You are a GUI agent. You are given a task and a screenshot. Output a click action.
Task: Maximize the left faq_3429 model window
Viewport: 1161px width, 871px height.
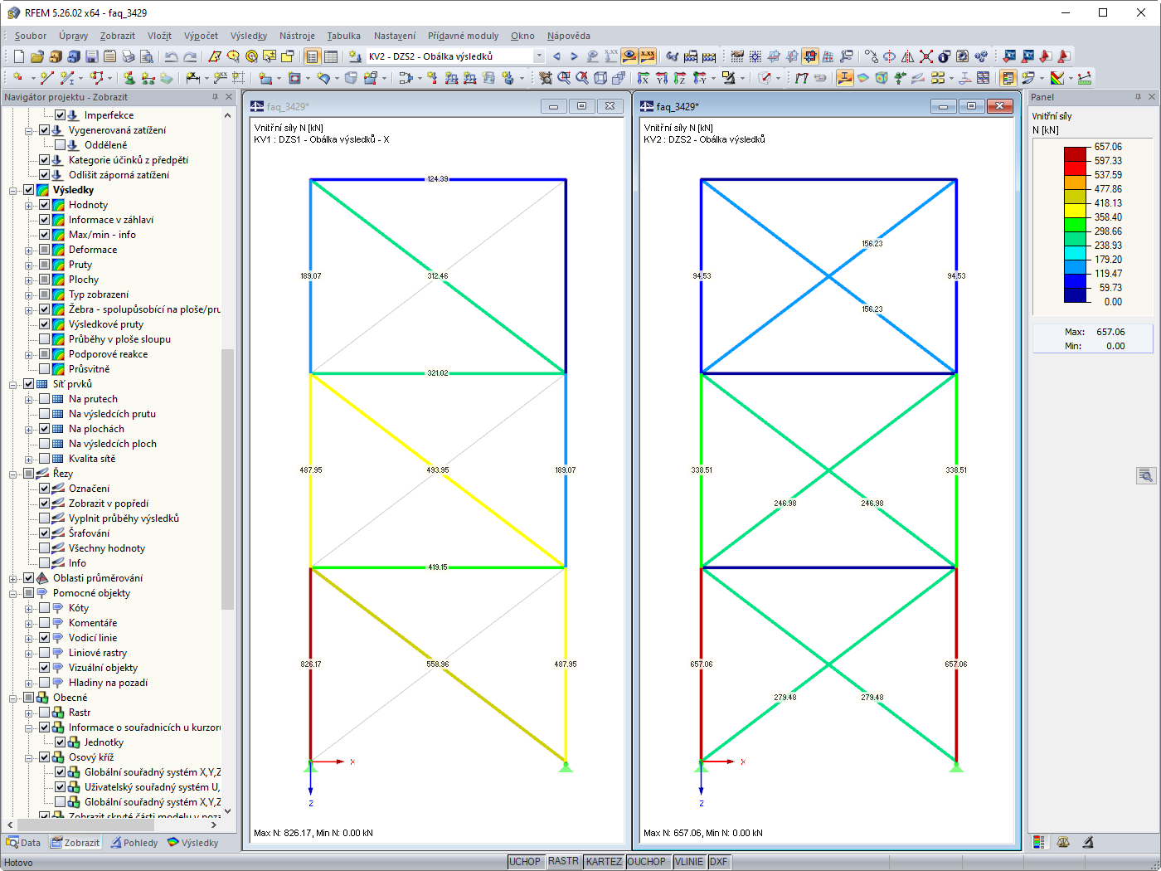(581, 106)
